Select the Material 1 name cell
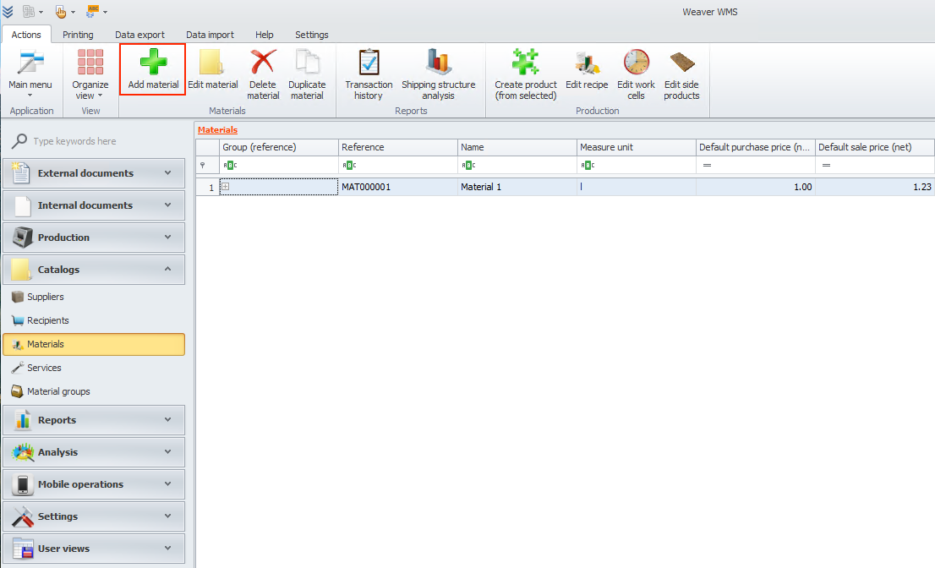This screenshot has width=935, height=568. pyautogui.click(x=517, y=187)
